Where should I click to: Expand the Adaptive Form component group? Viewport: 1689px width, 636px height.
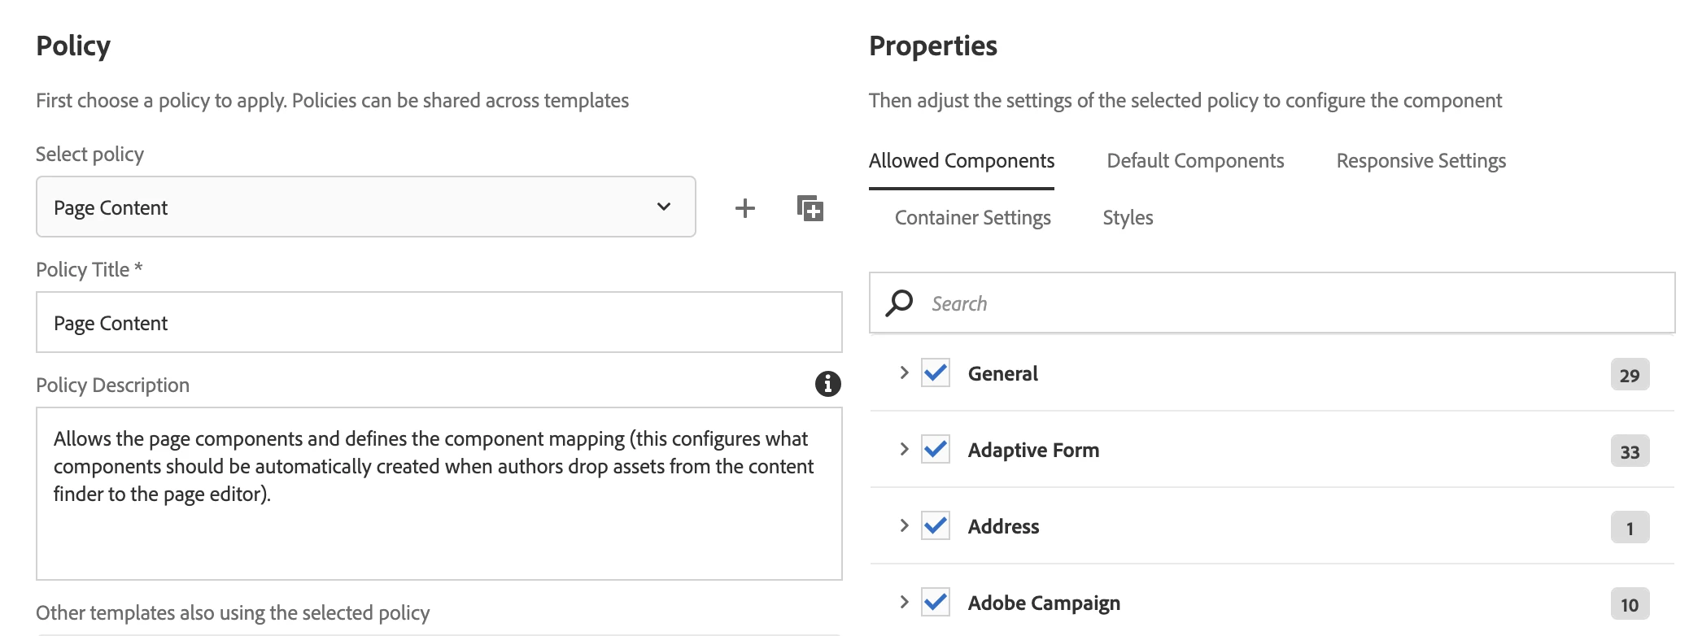(904, 449)
